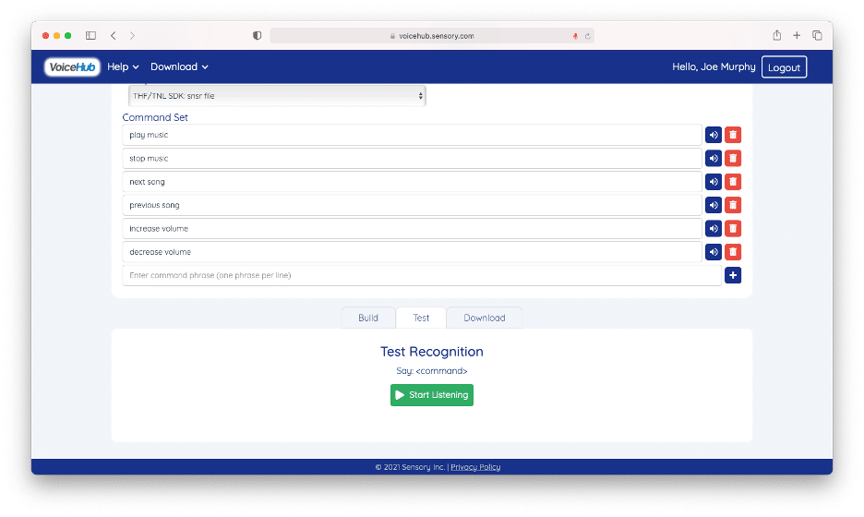Click the 'Say: <command>' text
Screen dimensions: 864x517
[432, 371]
